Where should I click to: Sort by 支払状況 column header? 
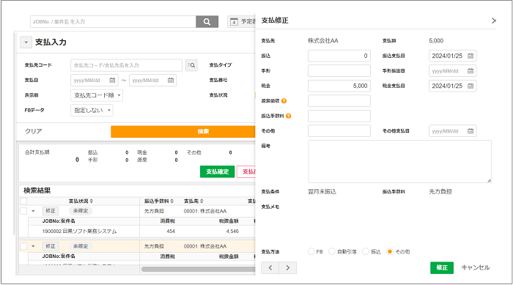coord(81,201)
